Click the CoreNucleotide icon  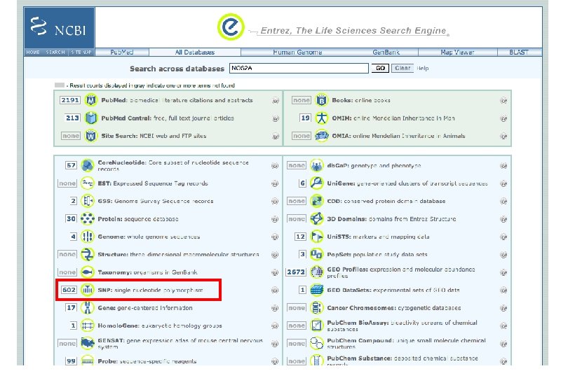pyautogui.click(x=87, y=166)
